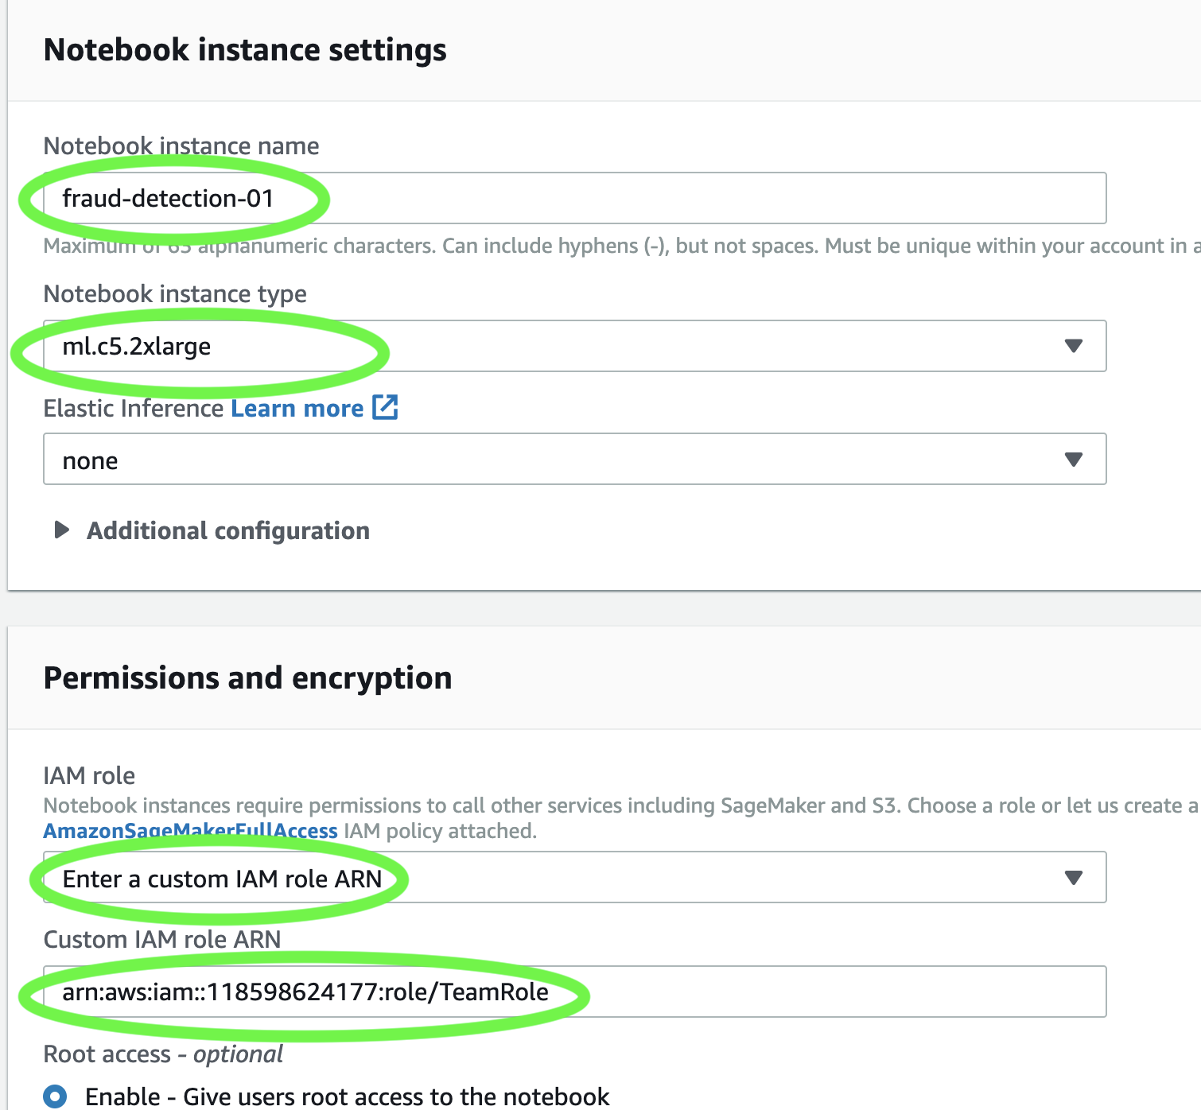This screenshot has width=1201, height=1110.
Task: Click the Additional configuration triangle icon
Action: [x=61, y=530]
